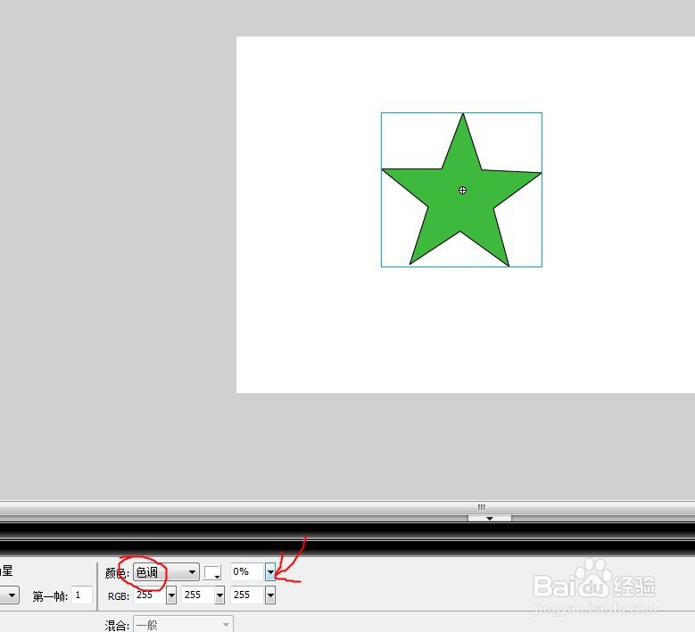Open the dropdown left of 第一帧
This screenshot has height=632, width=695.
[x=9, y=595]
